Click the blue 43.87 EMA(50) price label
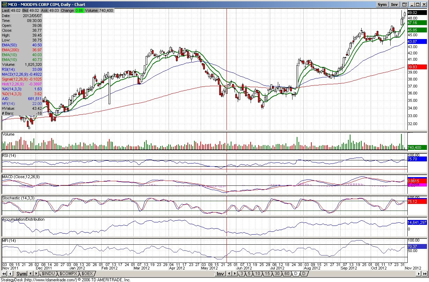 pos(417,41)
